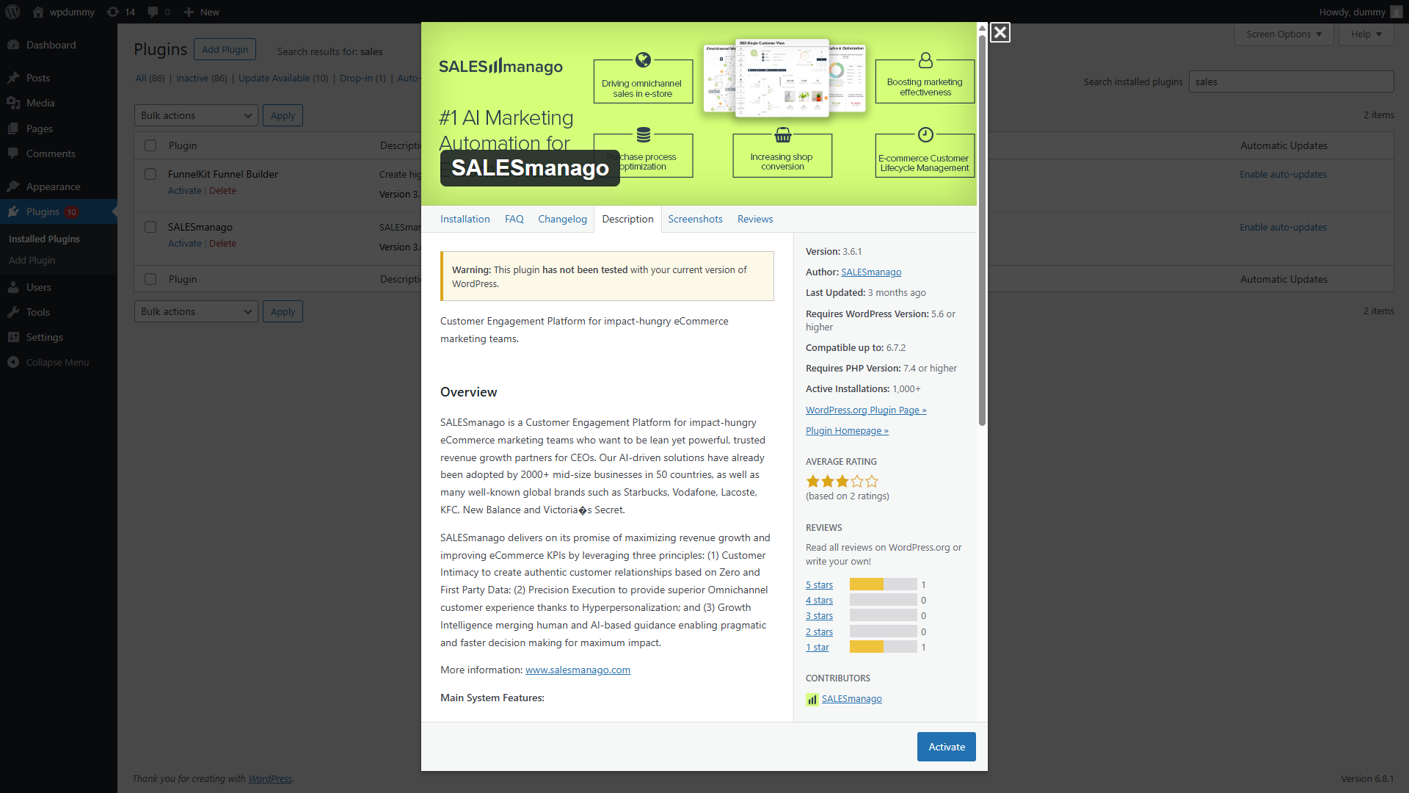Screen dimensions: 1409x793
Task: Open the WordPress logo menu
Action: coord(13,12)
